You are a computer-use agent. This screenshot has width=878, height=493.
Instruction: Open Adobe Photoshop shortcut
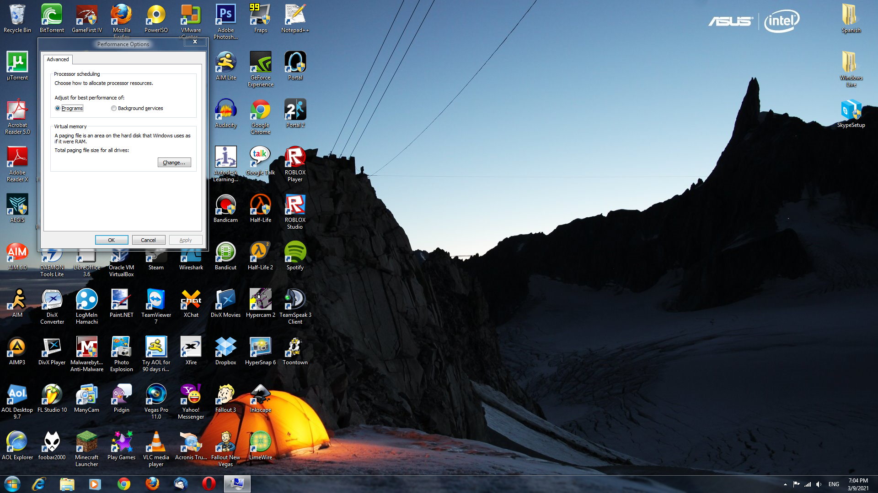(x=225, y=15)
